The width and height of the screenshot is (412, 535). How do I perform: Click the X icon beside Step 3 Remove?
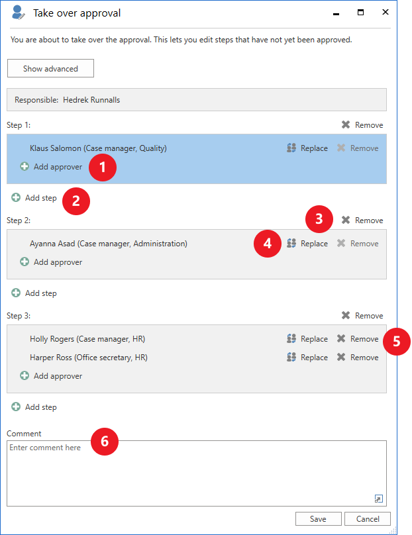(346, 315)
